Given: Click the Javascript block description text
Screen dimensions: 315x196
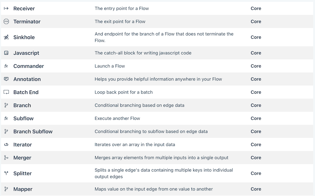Looking at the screenshot, I should (143, 53).
